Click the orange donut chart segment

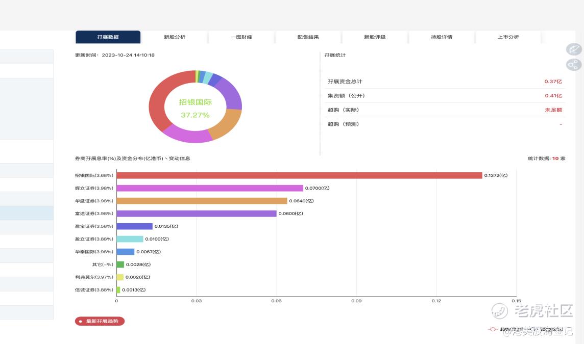(227, 123)
